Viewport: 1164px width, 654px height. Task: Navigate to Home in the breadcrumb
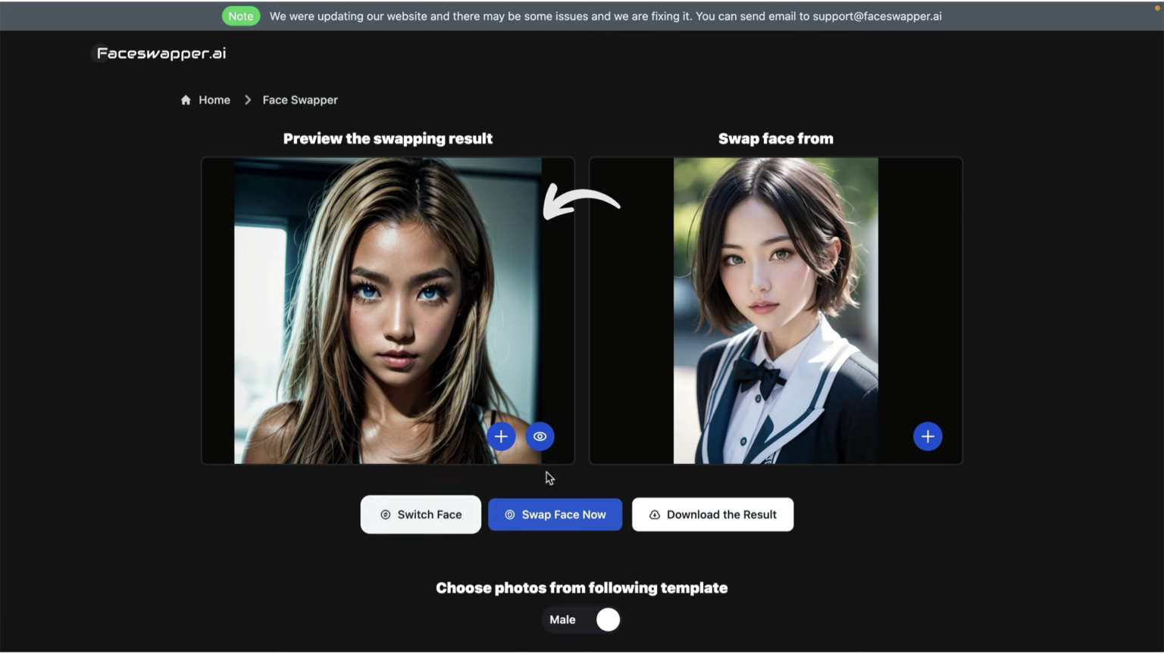(x=214, y=99)
